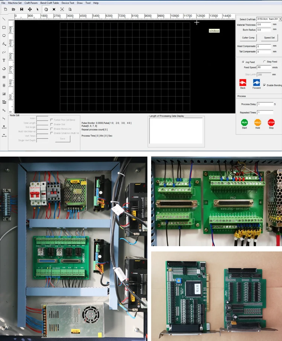Open the Machine Set menu
Screen dimensions: 282x341
(x=15, y=3)
